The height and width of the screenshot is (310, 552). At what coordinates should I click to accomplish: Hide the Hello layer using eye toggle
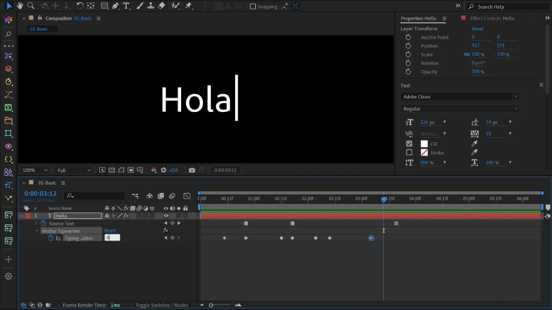166,216
